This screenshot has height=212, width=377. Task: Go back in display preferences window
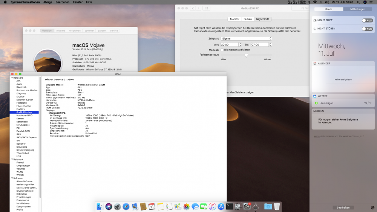pyautogui.click(x=193, y=8)
